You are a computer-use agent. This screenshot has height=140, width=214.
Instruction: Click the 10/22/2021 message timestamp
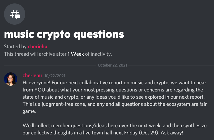click(55, 76)
